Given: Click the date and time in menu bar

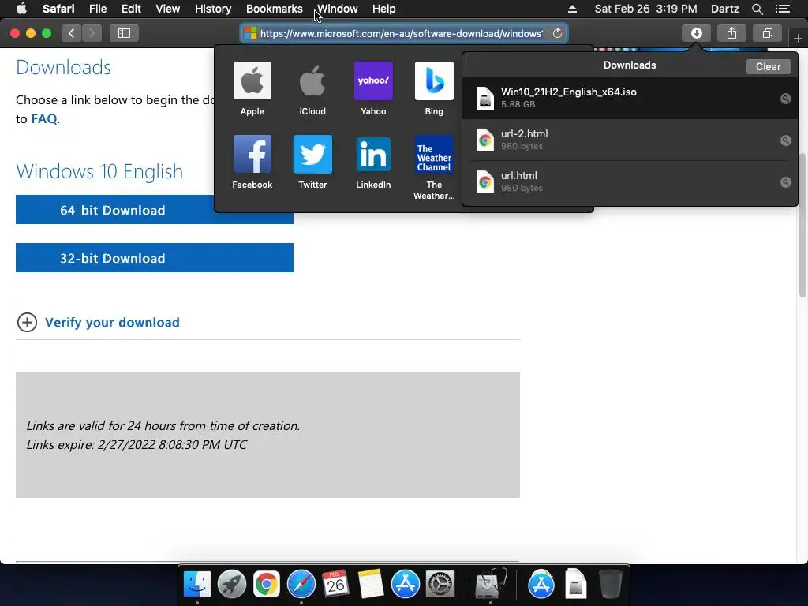Looking at the screenshot, I should pos(645,9).
